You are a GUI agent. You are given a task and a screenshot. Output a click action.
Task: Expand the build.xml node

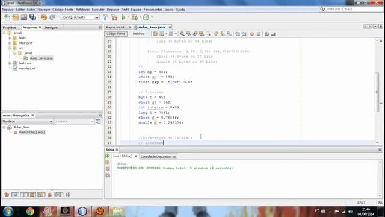click(x=10, y=63)
